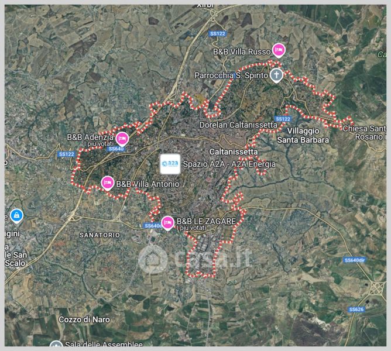The image size is (391, 351).
Task: Click the SS626 road shield
Action: point(356,309)
